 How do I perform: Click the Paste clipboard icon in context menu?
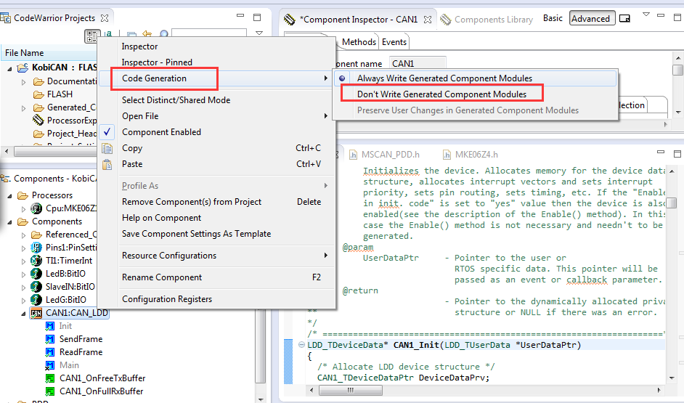click(x=107, y=164)
